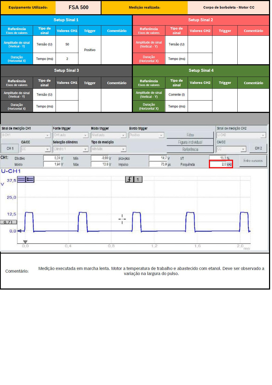
Task: Click the rising-edge trigger icon above graph
Action: coord(130,179)
